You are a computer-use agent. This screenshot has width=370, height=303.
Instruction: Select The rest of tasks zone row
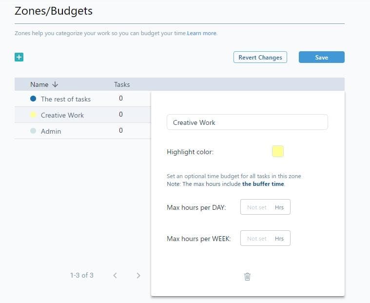[66, 99]
